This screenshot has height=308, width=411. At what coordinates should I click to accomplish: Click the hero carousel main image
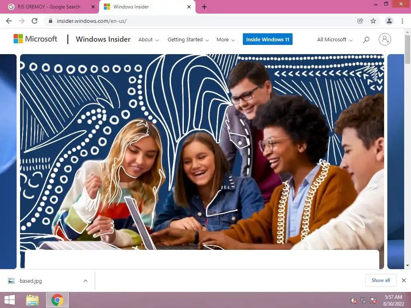(202, 152)
